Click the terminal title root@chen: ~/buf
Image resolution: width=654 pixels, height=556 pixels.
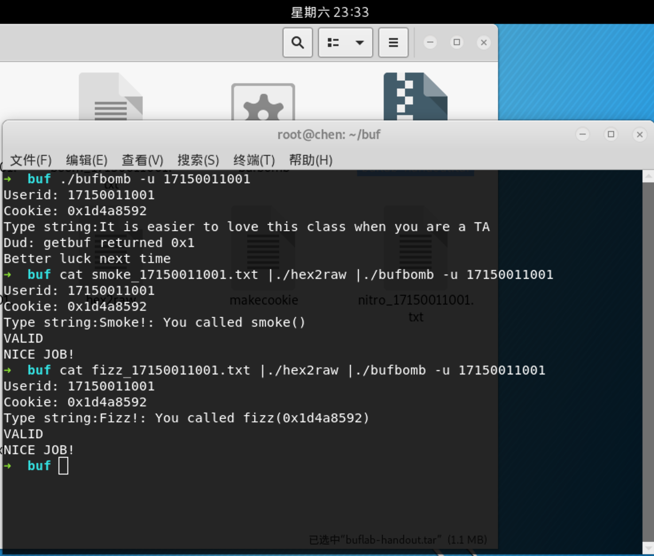(329, 135)
